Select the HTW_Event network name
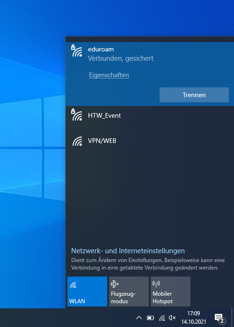 104,115
